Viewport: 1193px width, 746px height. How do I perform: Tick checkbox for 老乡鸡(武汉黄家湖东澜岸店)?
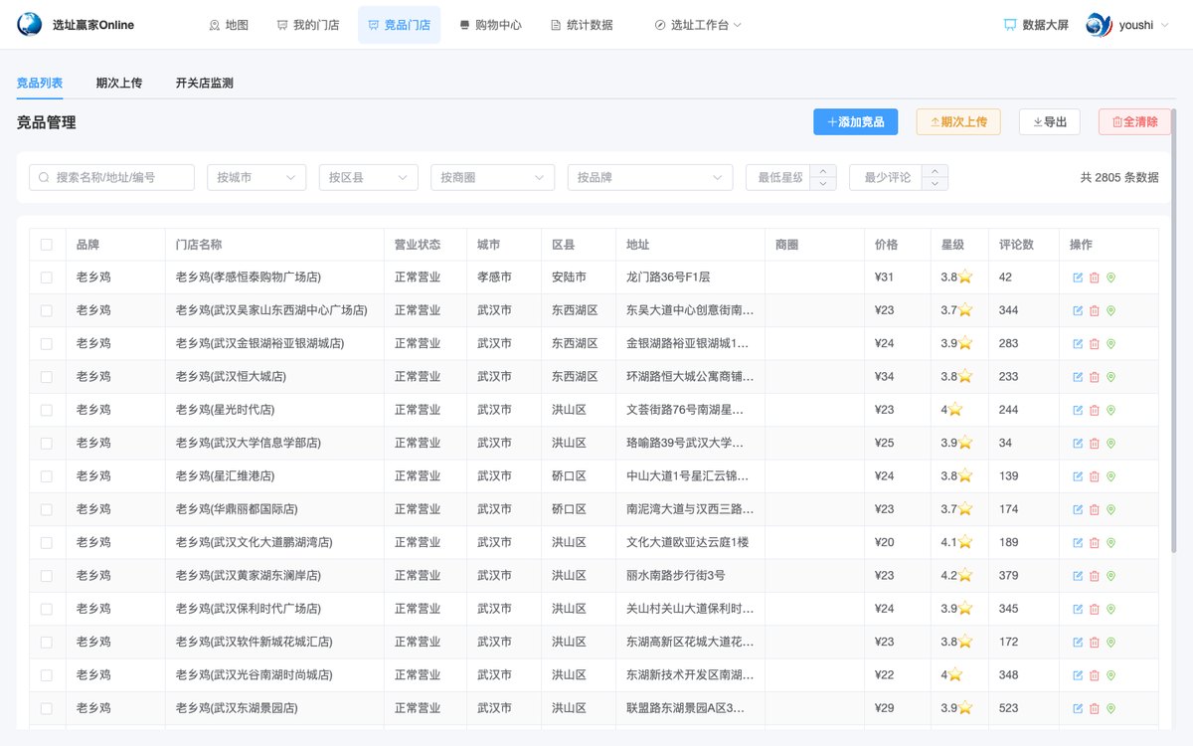[47, 576]
